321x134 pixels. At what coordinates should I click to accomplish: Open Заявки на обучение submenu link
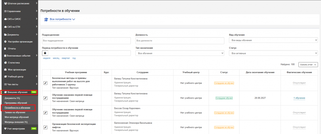coord(15,112)
